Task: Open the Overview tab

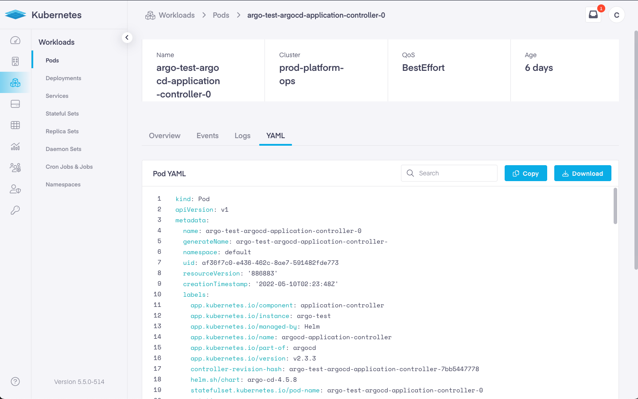Action: tap(164, 136)
